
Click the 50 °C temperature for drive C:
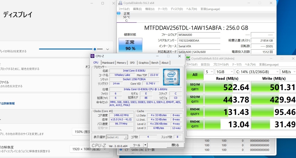pyautogui.click(x=127, y=17)
